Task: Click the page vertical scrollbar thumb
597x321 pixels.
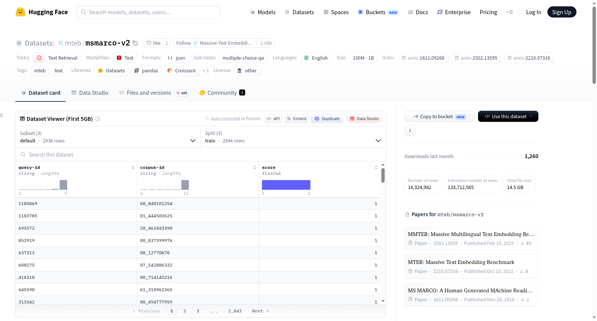Action: point(594,45)
